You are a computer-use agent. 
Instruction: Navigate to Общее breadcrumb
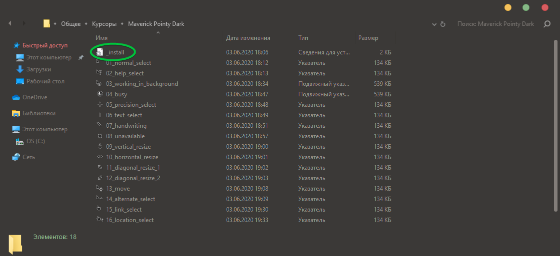click(x=71, y=24)
